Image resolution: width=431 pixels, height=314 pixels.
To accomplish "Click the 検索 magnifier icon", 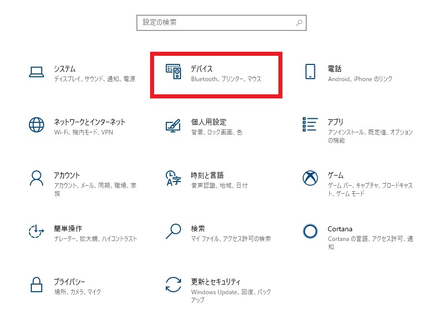I will click(x=173, y=231).
